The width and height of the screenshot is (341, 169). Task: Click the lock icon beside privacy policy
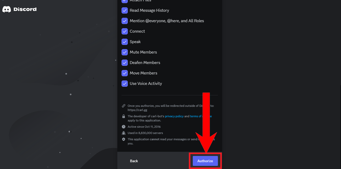point(124,116)
